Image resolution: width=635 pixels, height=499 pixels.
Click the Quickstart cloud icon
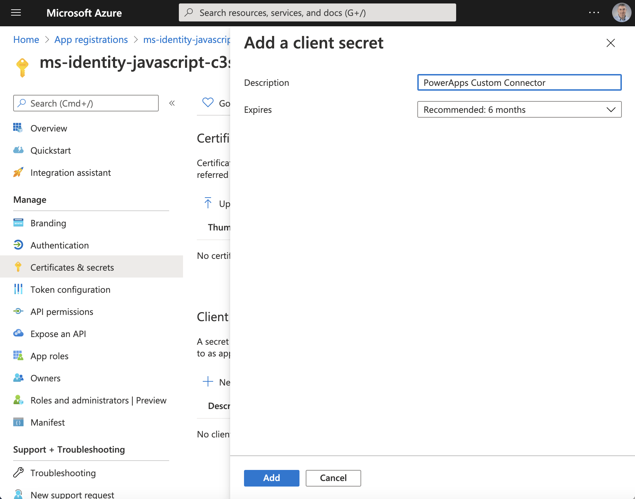point(18,150)
